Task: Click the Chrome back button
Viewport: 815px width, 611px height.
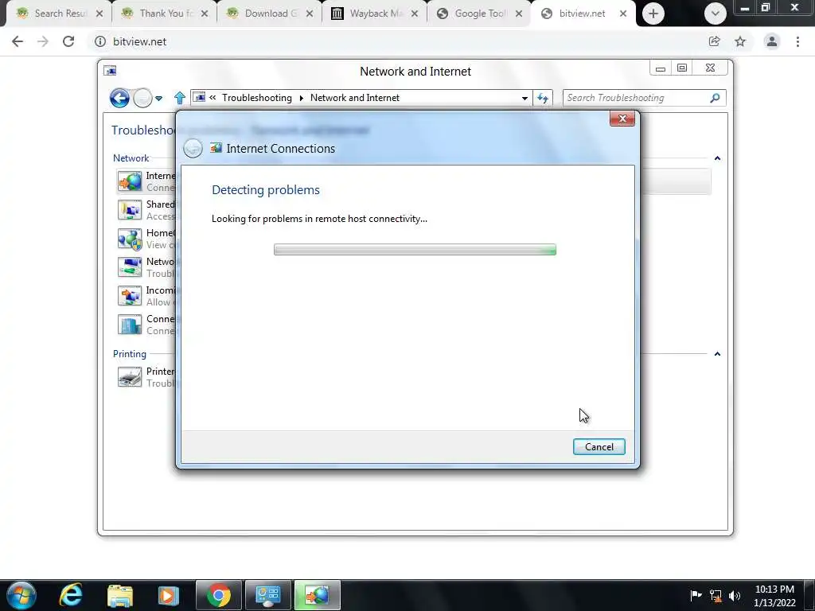Action: pos(18,41)
